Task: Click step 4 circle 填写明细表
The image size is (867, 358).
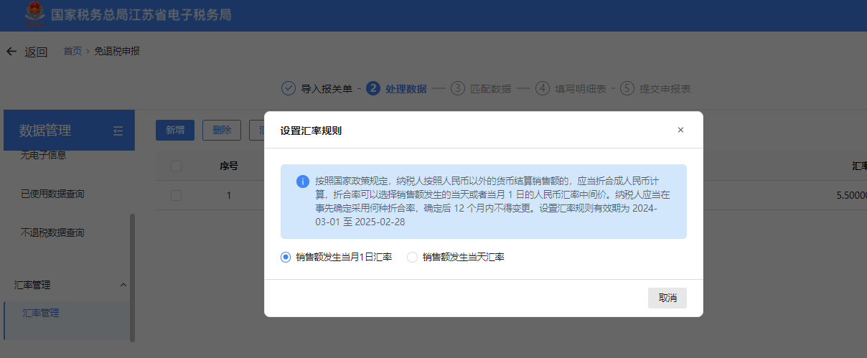Action: coord(543,89)
